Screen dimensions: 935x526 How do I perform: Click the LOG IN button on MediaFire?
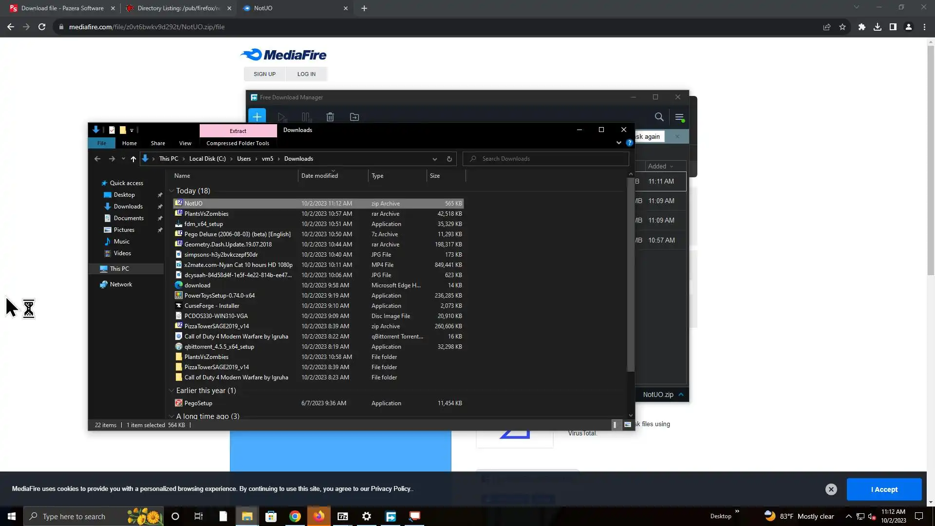coord(306,74)
